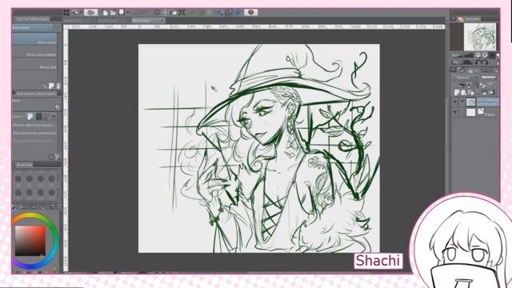Hide the top sketch layer via eye
This screenshot has height=288, width=512.
coord(454,102)
